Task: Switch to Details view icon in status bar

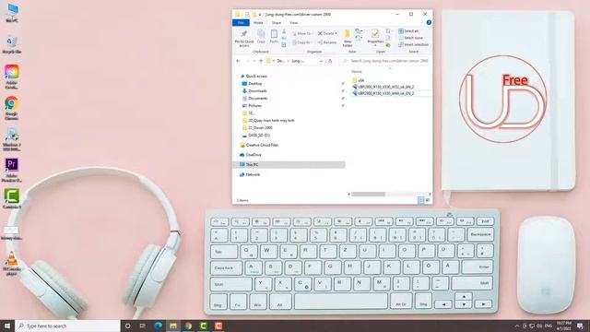Action: (x=421, y=200)
